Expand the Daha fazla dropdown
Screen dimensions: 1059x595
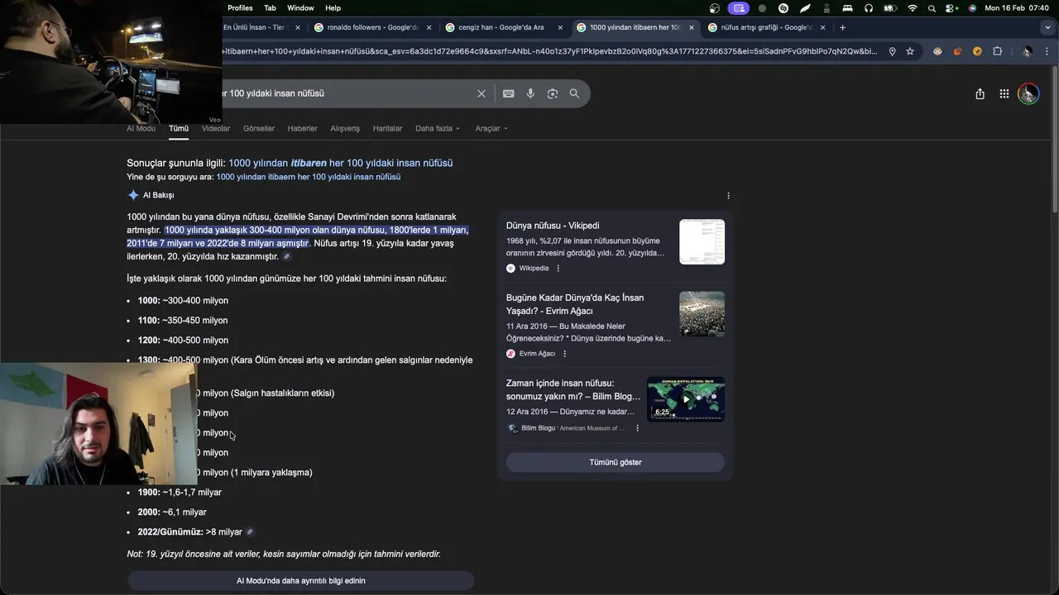point(438,128)
